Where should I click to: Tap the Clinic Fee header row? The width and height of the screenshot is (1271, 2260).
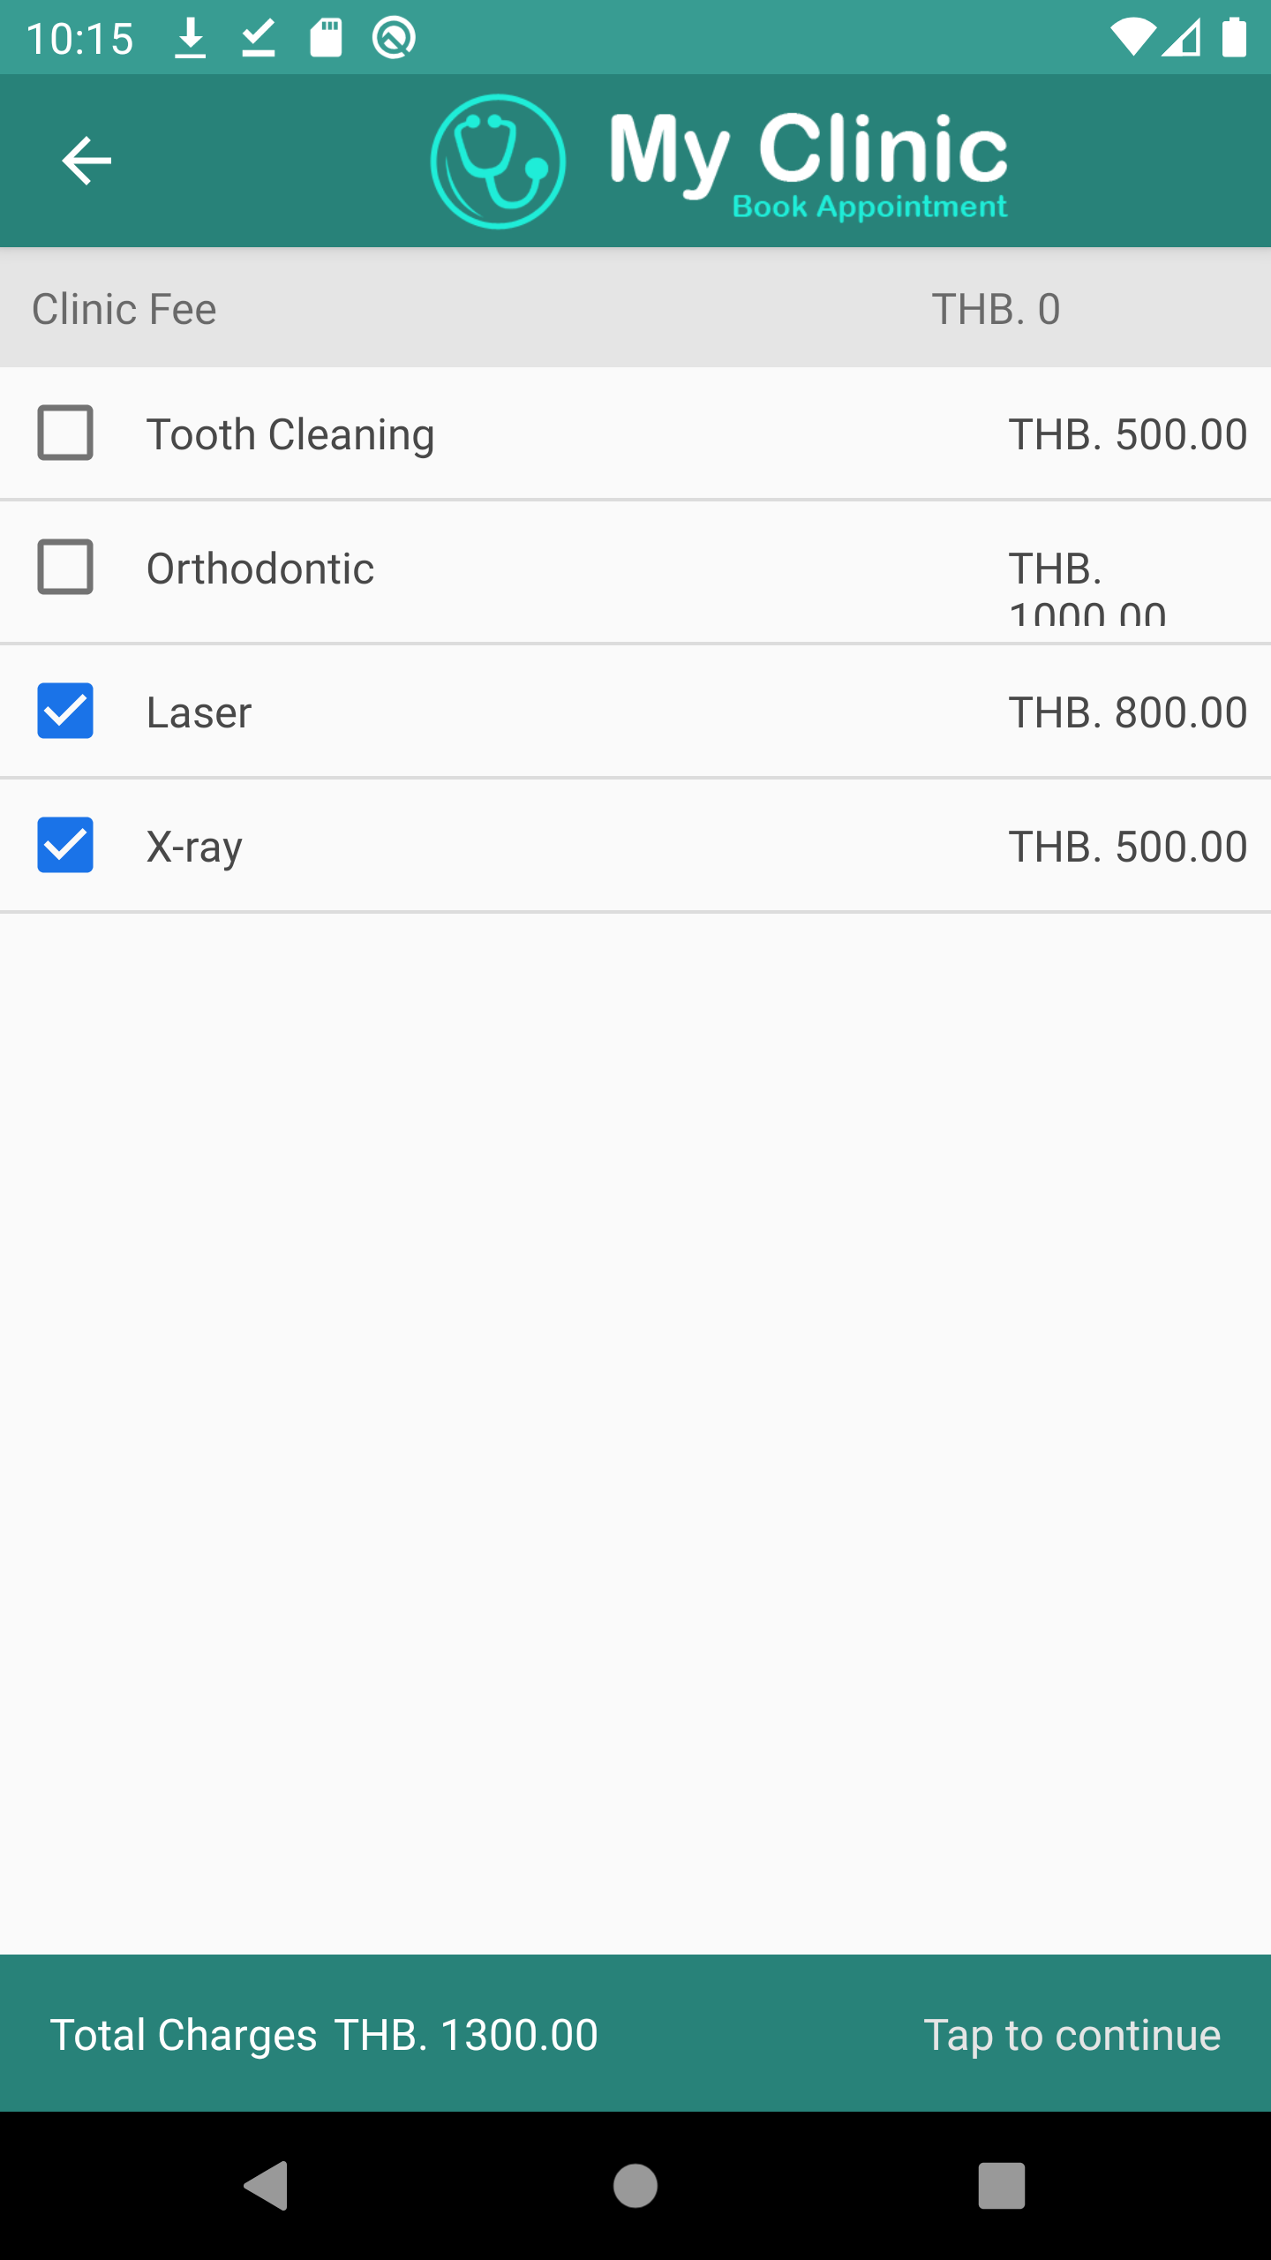pos(635,309)
